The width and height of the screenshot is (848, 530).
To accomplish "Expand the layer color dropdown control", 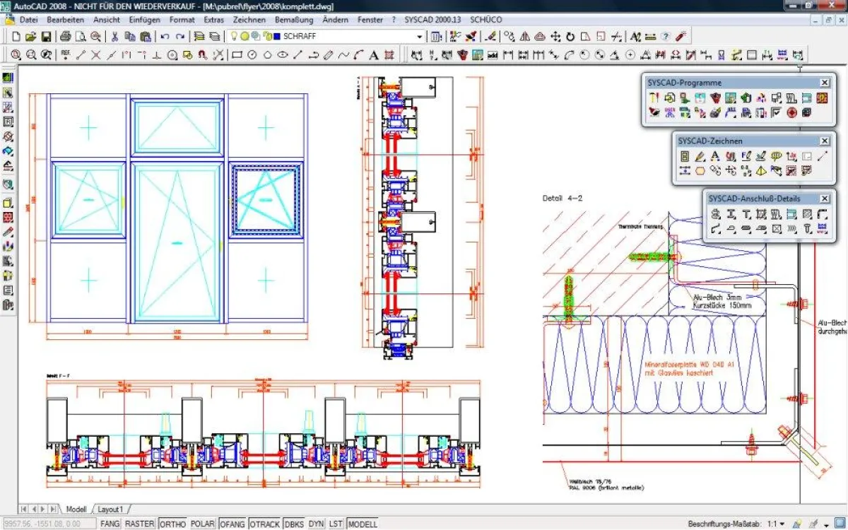I will pos(420,37).
